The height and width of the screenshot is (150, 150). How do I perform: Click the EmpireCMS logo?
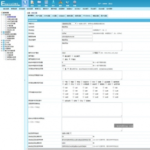[x=10, y=3]
